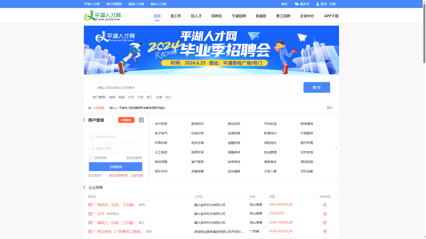The width and height of the screenshot is (426, 239).
Task: Go to 首页 nav tab
Action: [157, 16]
